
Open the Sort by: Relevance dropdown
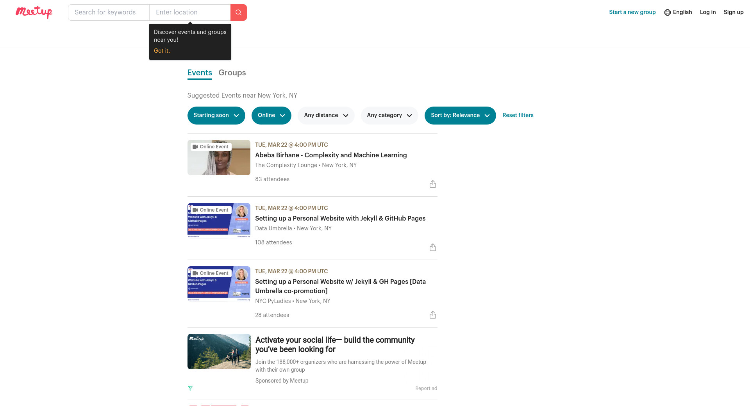coord(460,116)
